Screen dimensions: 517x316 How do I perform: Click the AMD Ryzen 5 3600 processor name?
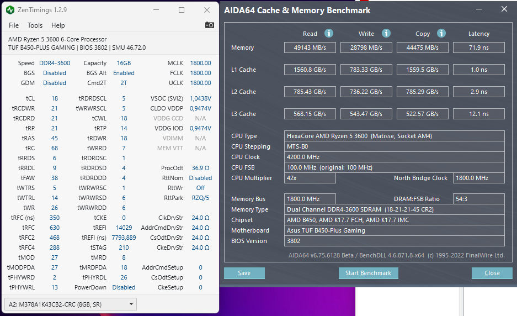[57, 39]
